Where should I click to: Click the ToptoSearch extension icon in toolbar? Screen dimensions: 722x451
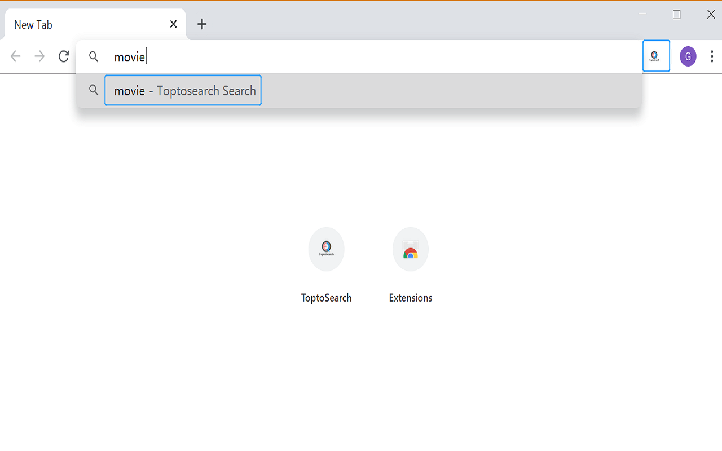[x=655, y=55]
